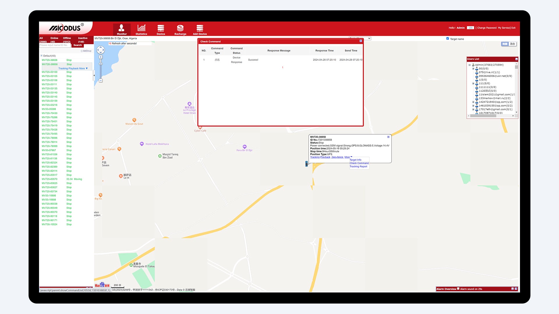
Task: Close the MV720-38858 info popup
Action: 388,137
